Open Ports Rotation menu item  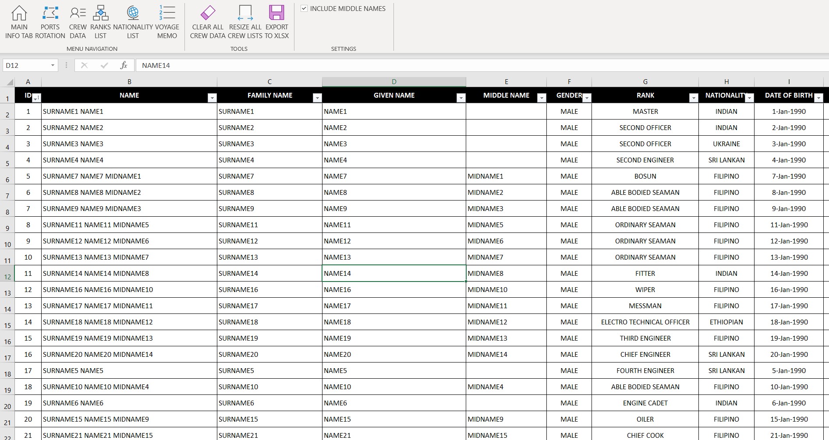[x=50, y=22]
